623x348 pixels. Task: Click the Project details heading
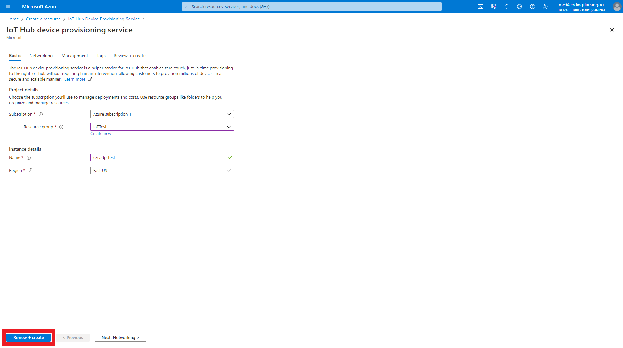click(24, 90)
